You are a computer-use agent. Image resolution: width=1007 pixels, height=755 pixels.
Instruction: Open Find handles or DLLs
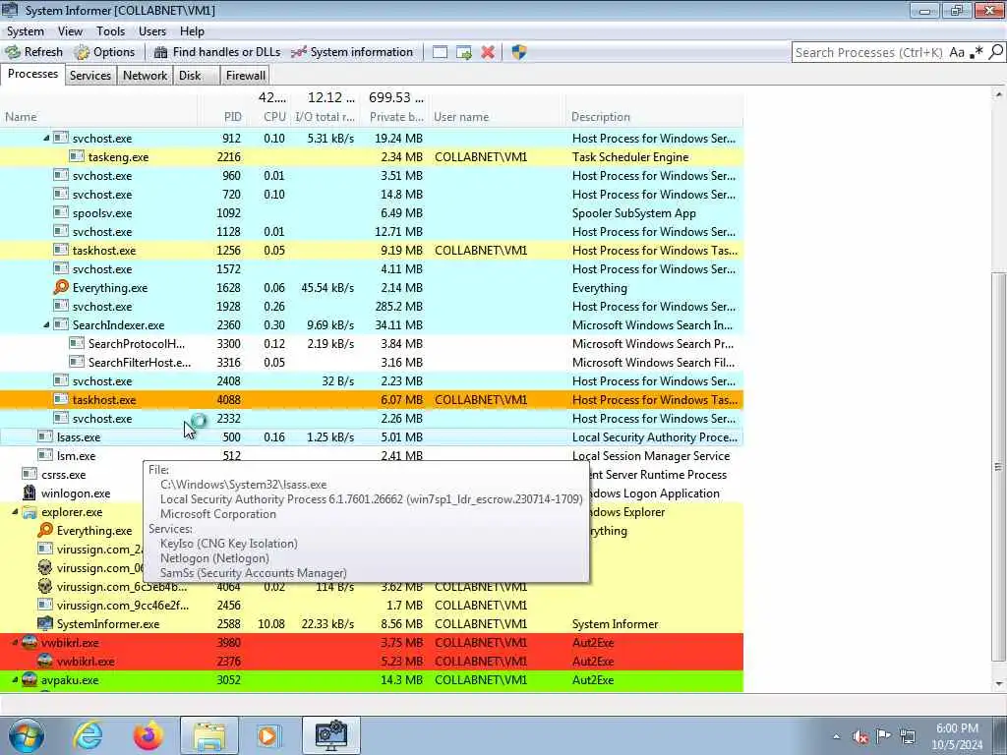click(217, 52)
